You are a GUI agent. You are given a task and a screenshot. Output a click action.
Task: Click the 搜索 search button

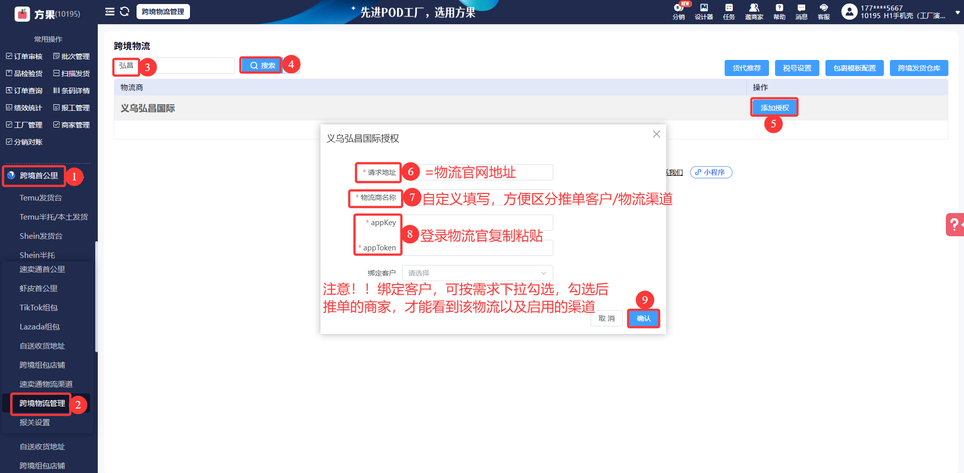[263, 65]
